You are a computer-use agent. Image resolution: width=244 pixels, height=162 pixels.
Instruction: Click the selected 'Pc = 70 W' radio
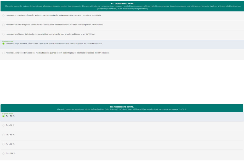coord(3,116)
